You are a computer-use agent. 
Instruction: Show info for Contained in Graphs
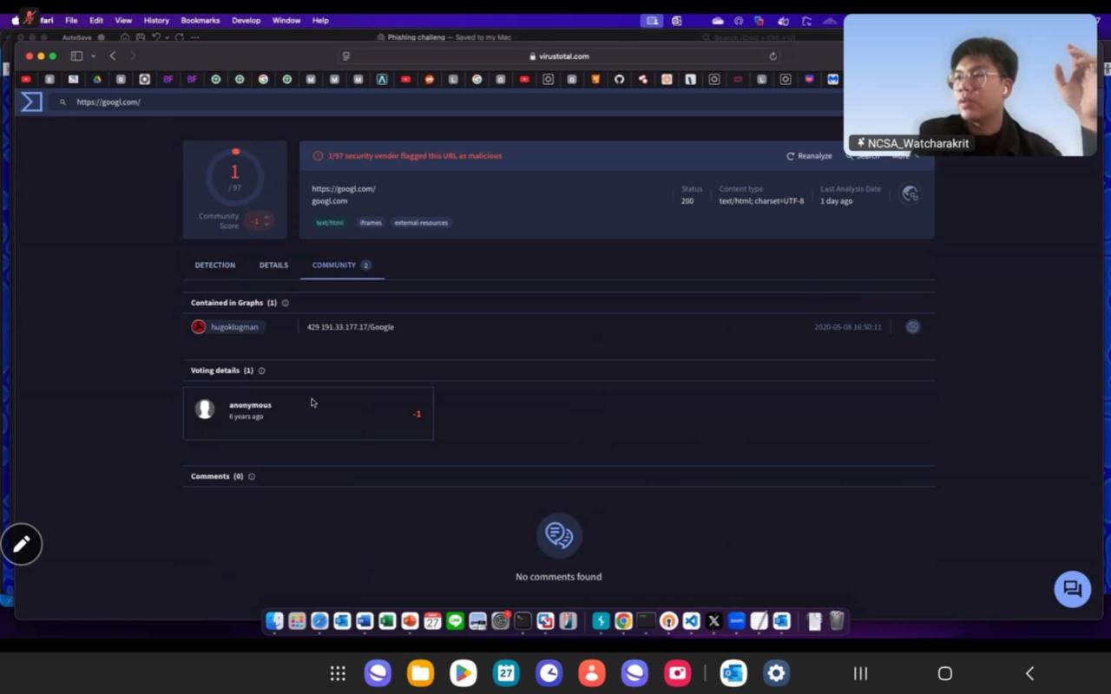(286, 303)
